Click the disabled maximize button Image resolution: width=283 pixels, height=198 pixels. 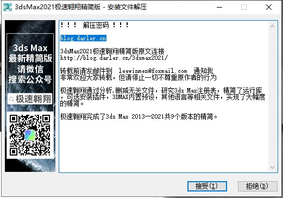point(244,7)
